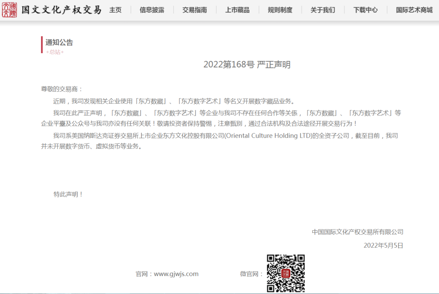Screen dimensions: 439x294
Task: Click the 微官网 QR code image
Action: point(286,273)
